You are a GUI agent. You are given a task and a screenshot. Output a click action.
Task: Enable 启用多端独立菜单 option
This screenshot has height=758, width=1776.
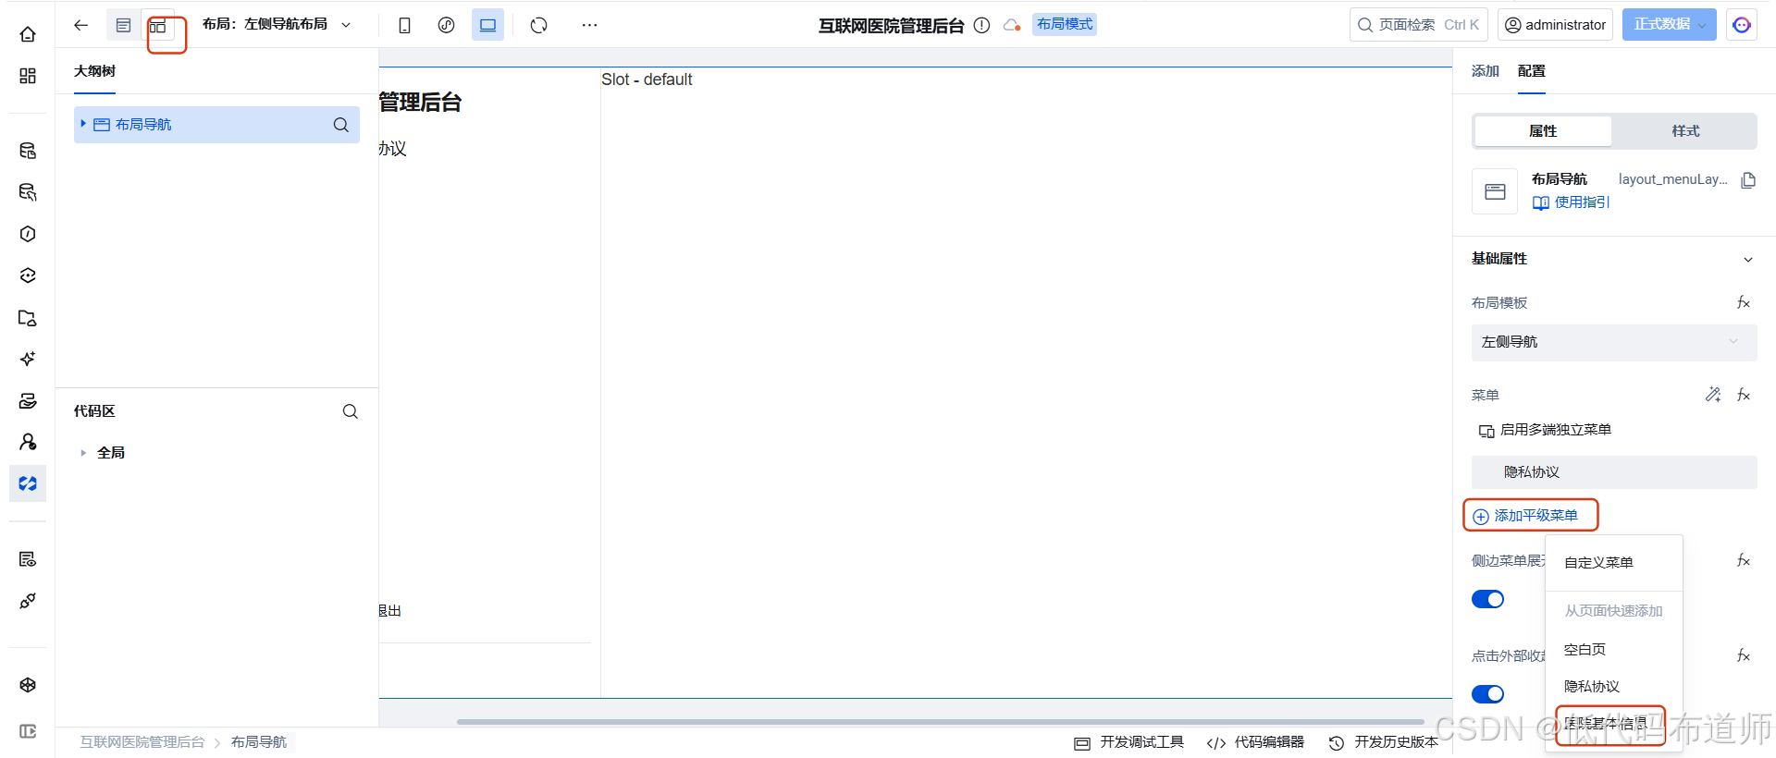1545,430
